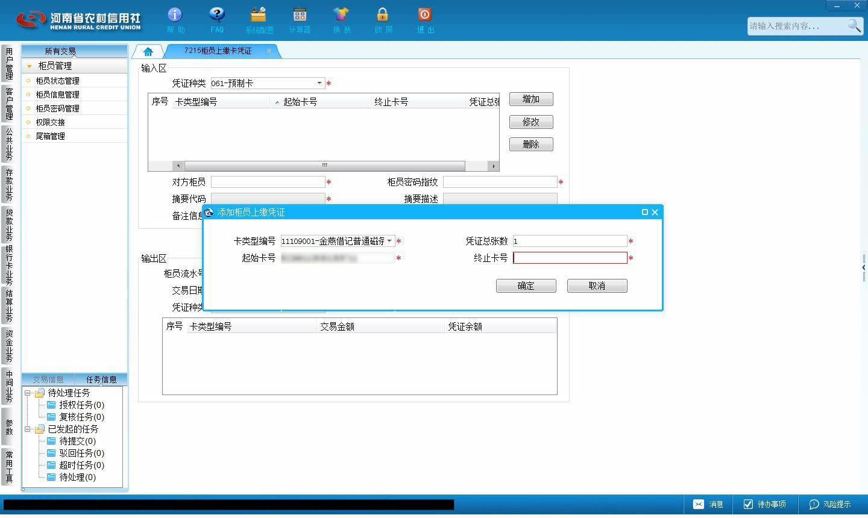Image resolution: width=868 pixels, height=518 pixels.
Task: Open the 结算业务 side tab
Action: click(9, 305)
